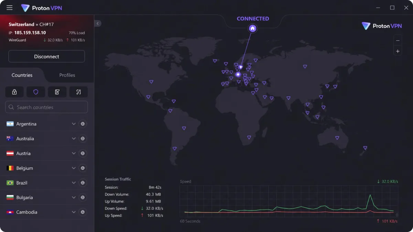Image resolution: width=413 pixels, height=232 pixels.
Task: Focus the Search countries field
Action: 46,107
